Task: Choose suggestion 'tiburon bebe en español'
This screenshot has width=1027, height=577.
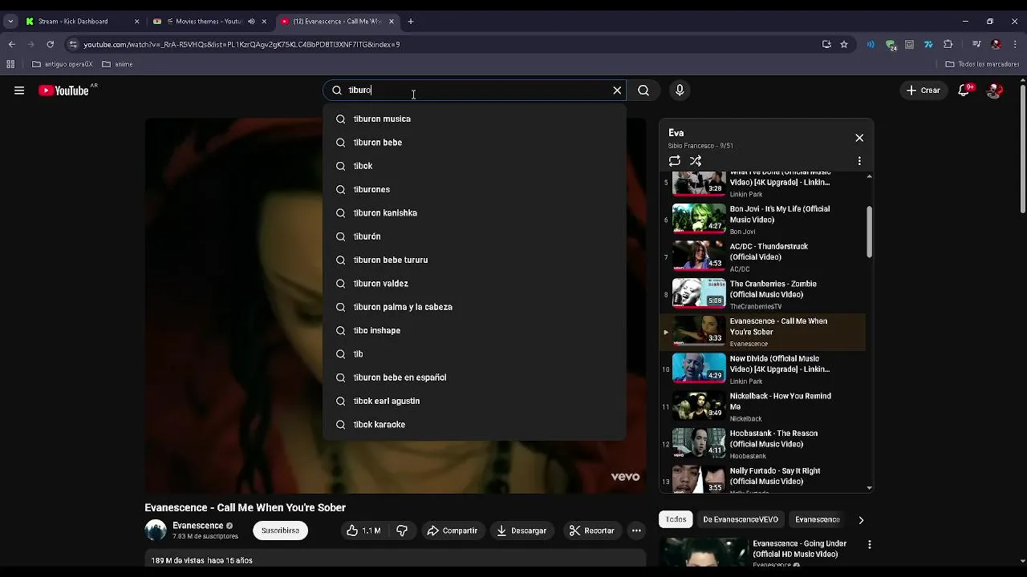Action: pyautogui.click(x=474, y=377)
